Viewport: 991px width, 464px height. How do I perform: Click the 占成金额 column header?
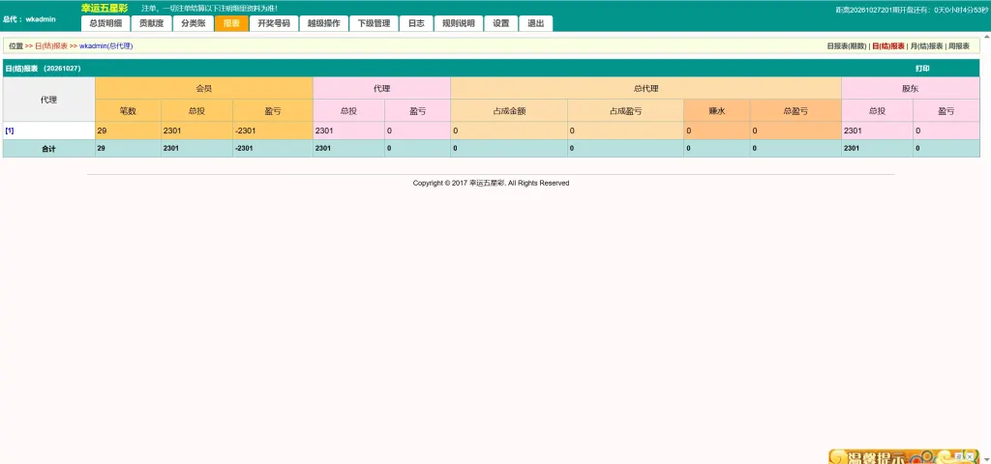click(x=509, y=110)
